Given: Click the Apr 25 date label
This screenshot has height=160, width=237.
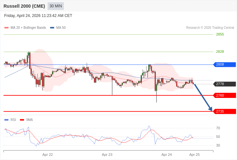Looking at the screenshot, I should (x=194, y=155).
